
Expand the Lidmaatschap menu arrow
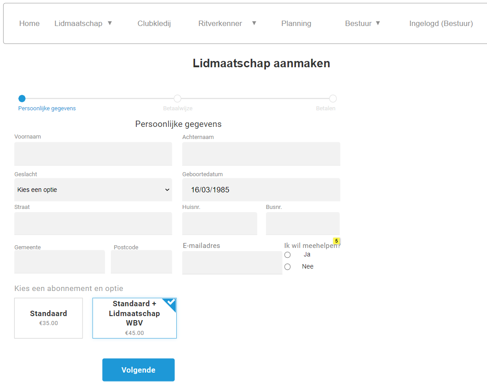pyautogui.click(x=110, y=23)
